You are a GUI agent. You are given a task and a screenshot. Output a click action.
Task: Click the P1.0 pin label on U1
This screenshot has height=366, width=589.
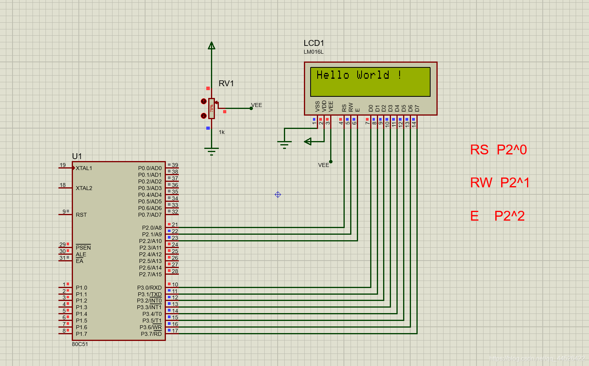point(82,288)
